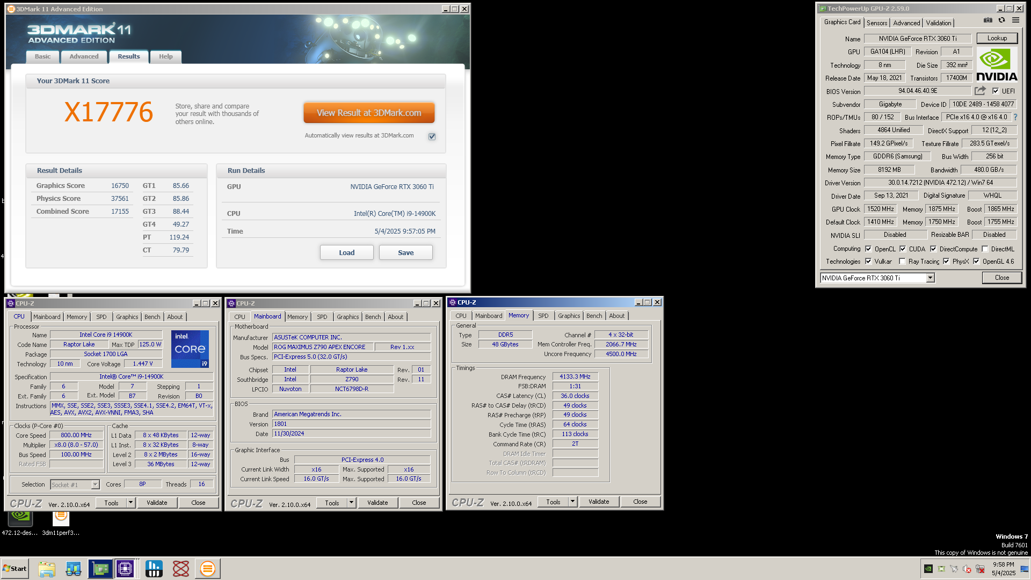Click the 3DMark 11 title bar app icon
The image size is (1031, 580).
coord(11,9)
